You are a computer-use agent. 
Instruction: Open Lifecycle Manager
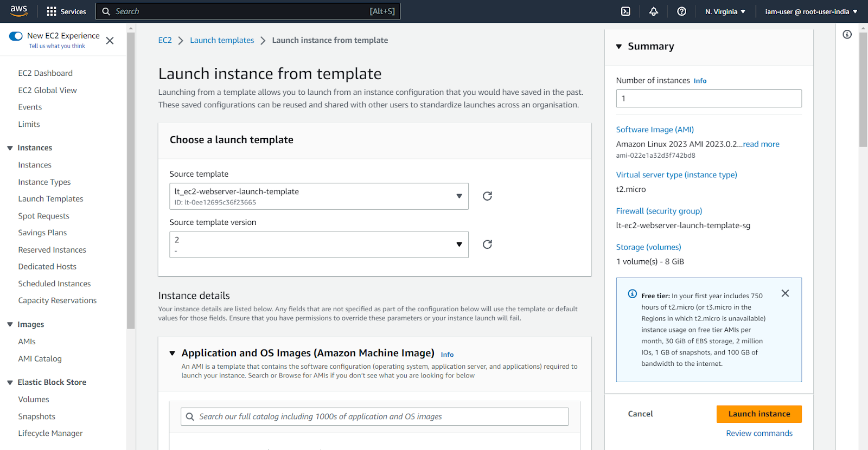coord(50,433)
